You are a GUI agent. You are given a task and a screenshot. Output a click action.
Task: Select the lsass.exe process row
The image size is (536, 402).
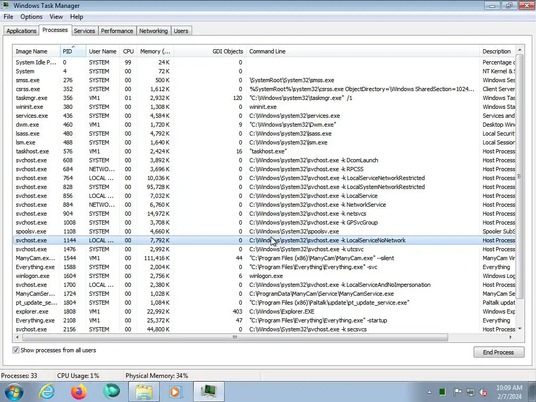click(x=264, y=133)
